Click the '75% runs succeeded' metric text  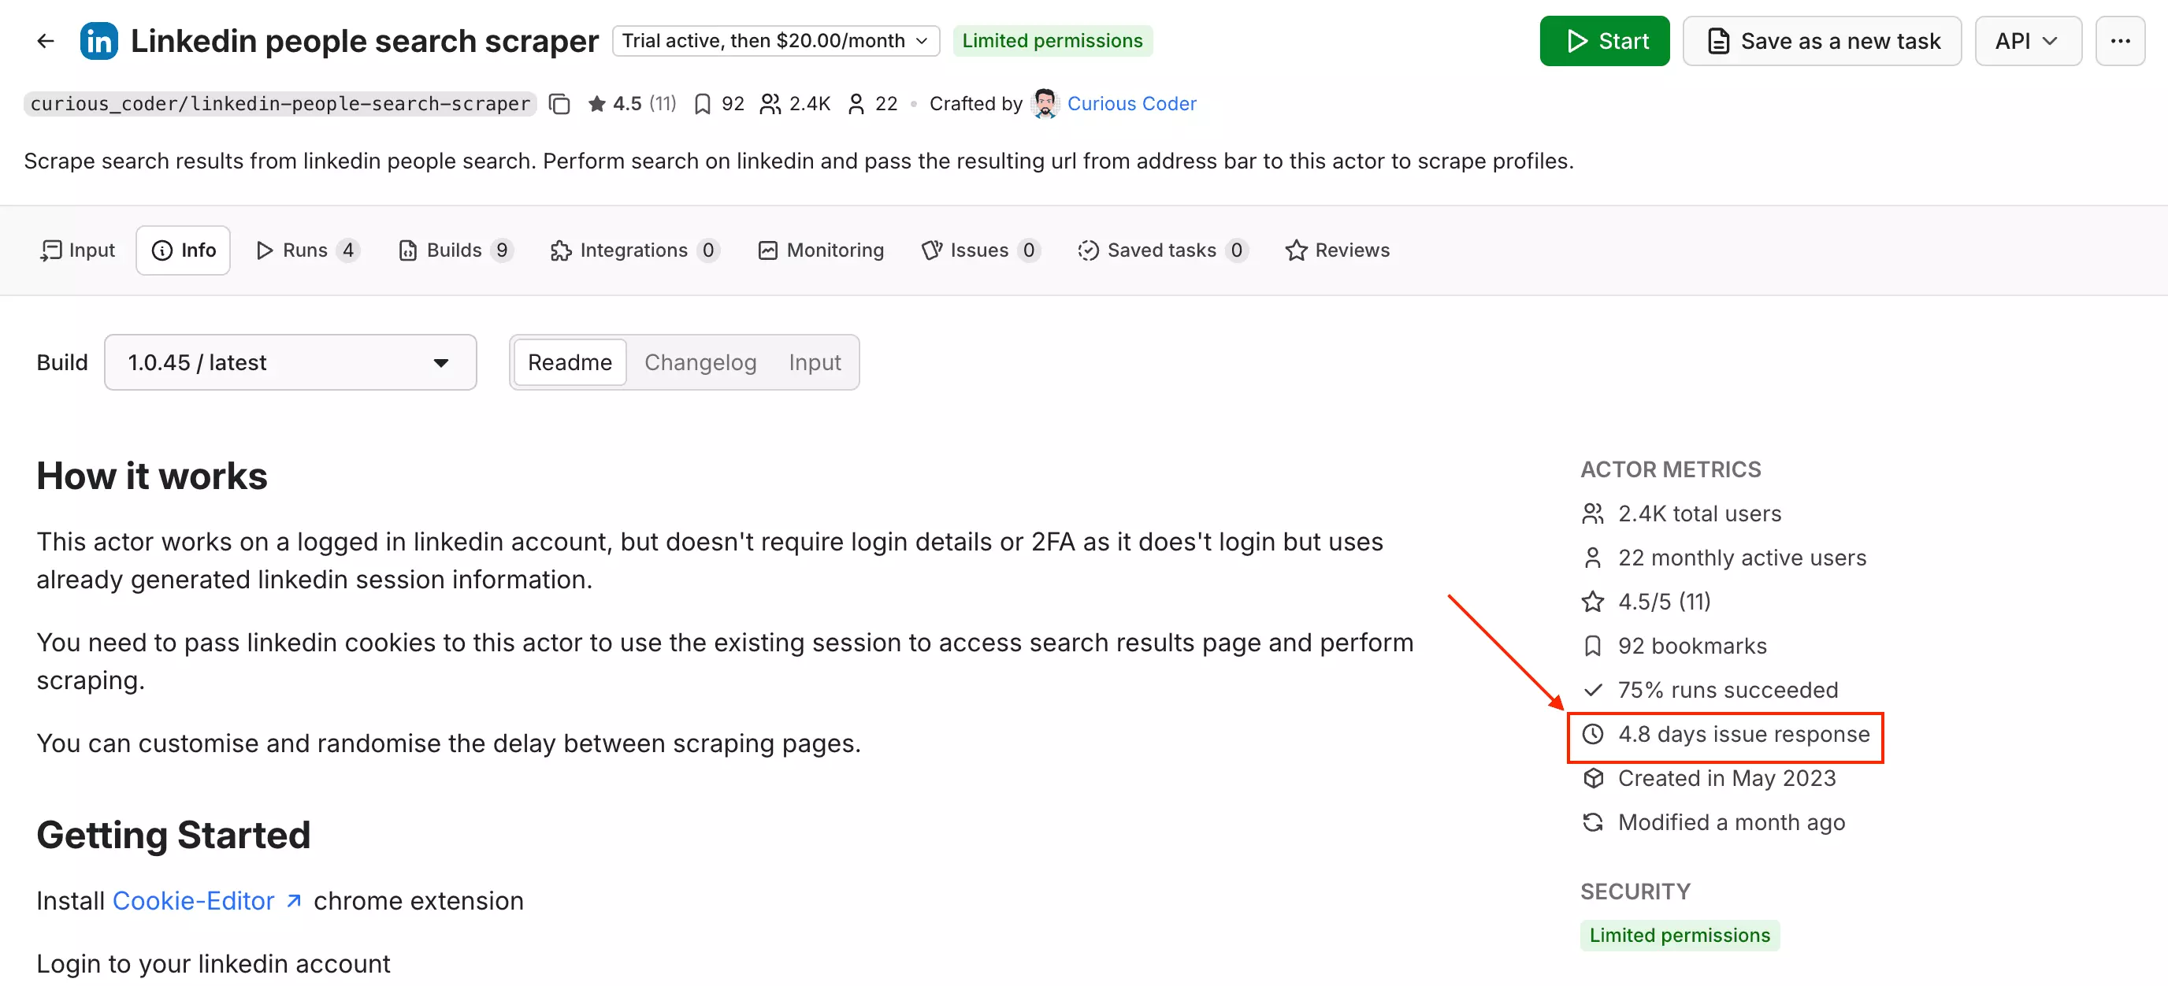pyautogui.click(x=1727, y=690)
